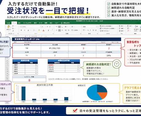Viewport: 141px width, 116px height.
Task: Click the red input error count 0
Action: click(x=29, y=80)
